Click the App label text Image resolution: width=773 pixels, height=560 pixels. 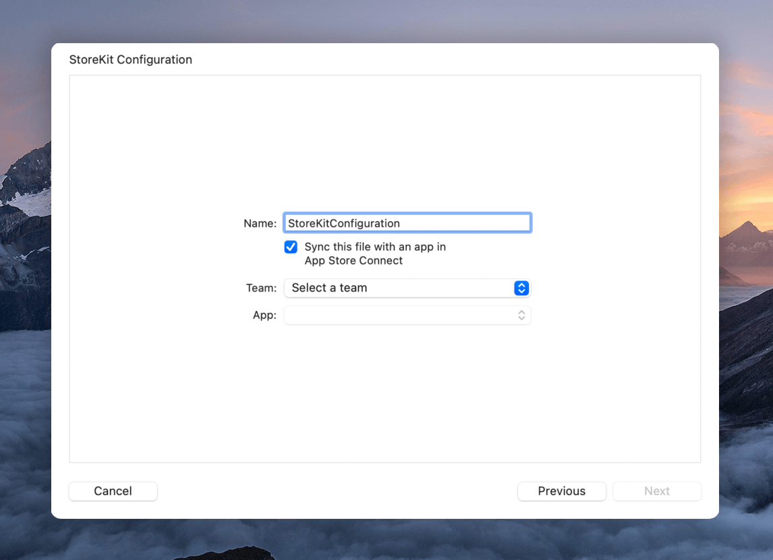click(264, 314)
